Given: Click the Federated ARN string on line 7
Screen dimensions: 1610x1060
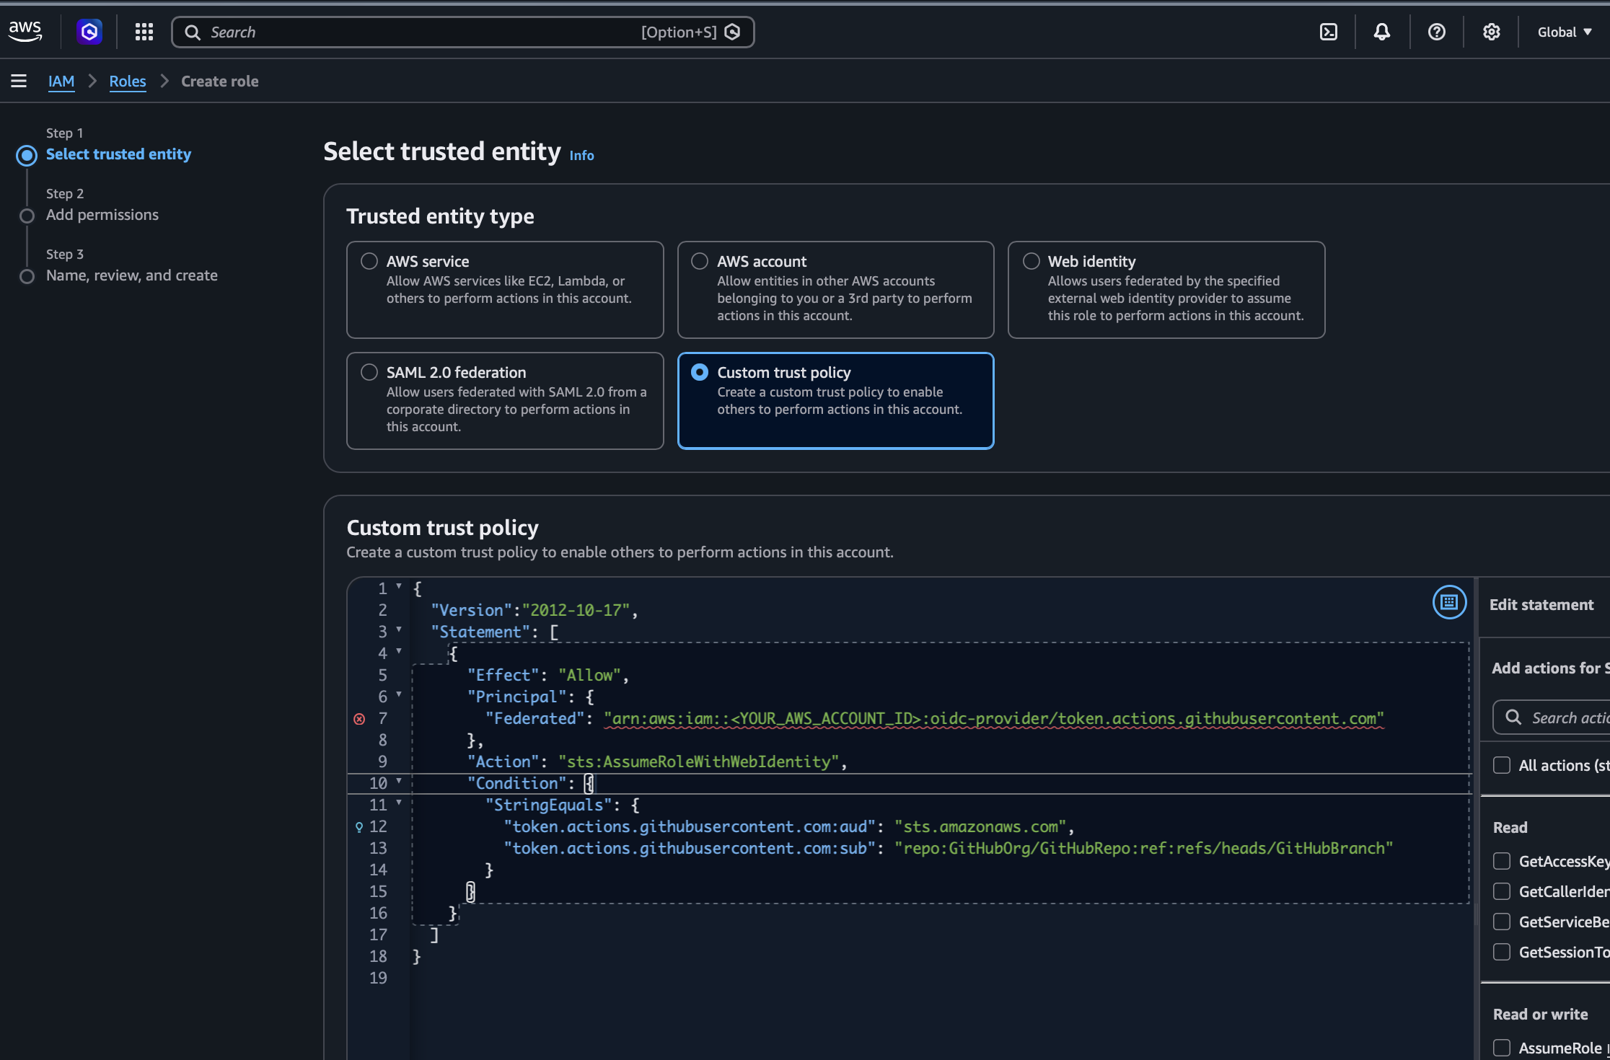Looking at the screenshot, I should (994, 719).
